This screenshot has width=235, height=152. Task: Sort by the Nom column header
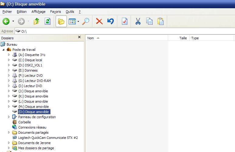(x=127, y=38)
